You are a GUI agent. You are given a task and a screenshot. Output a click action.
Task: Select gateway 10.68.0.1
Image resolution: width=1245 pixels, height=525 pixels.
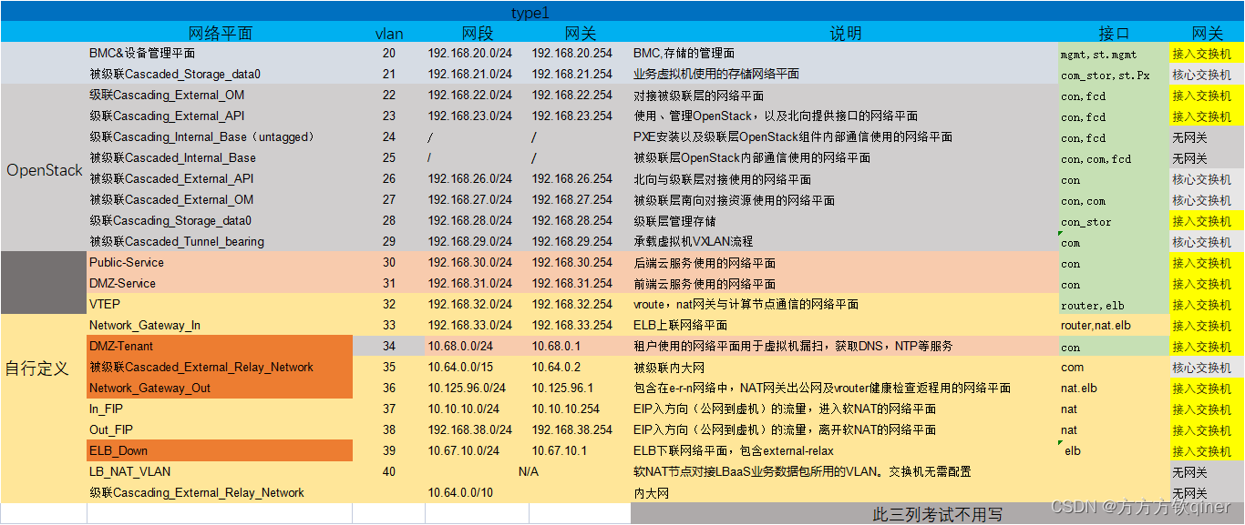pos(580,347)
